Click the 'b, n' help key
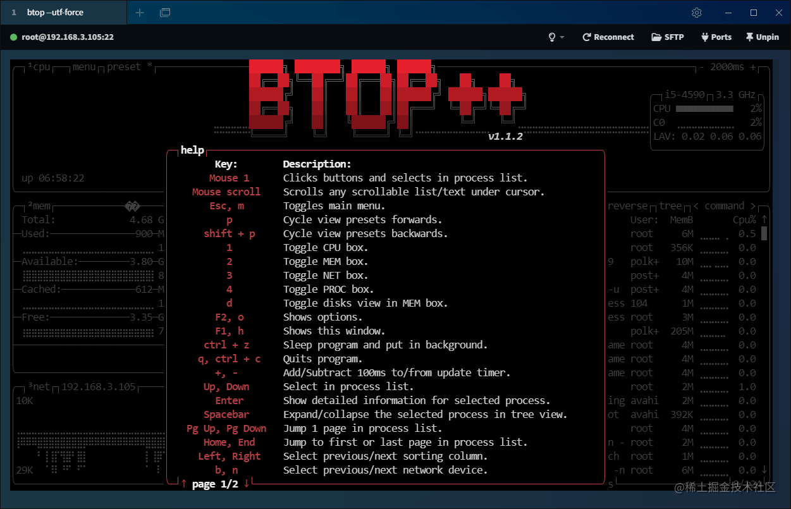 226,470
